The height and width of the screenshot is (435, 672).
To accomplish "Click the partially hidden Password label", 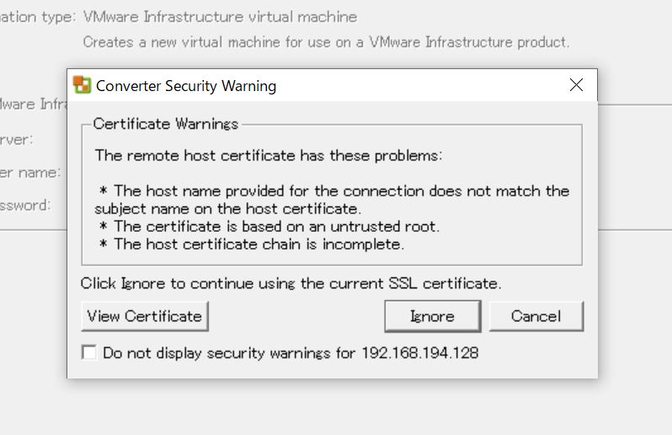I will pyautogui.click(x=25, y=205).
